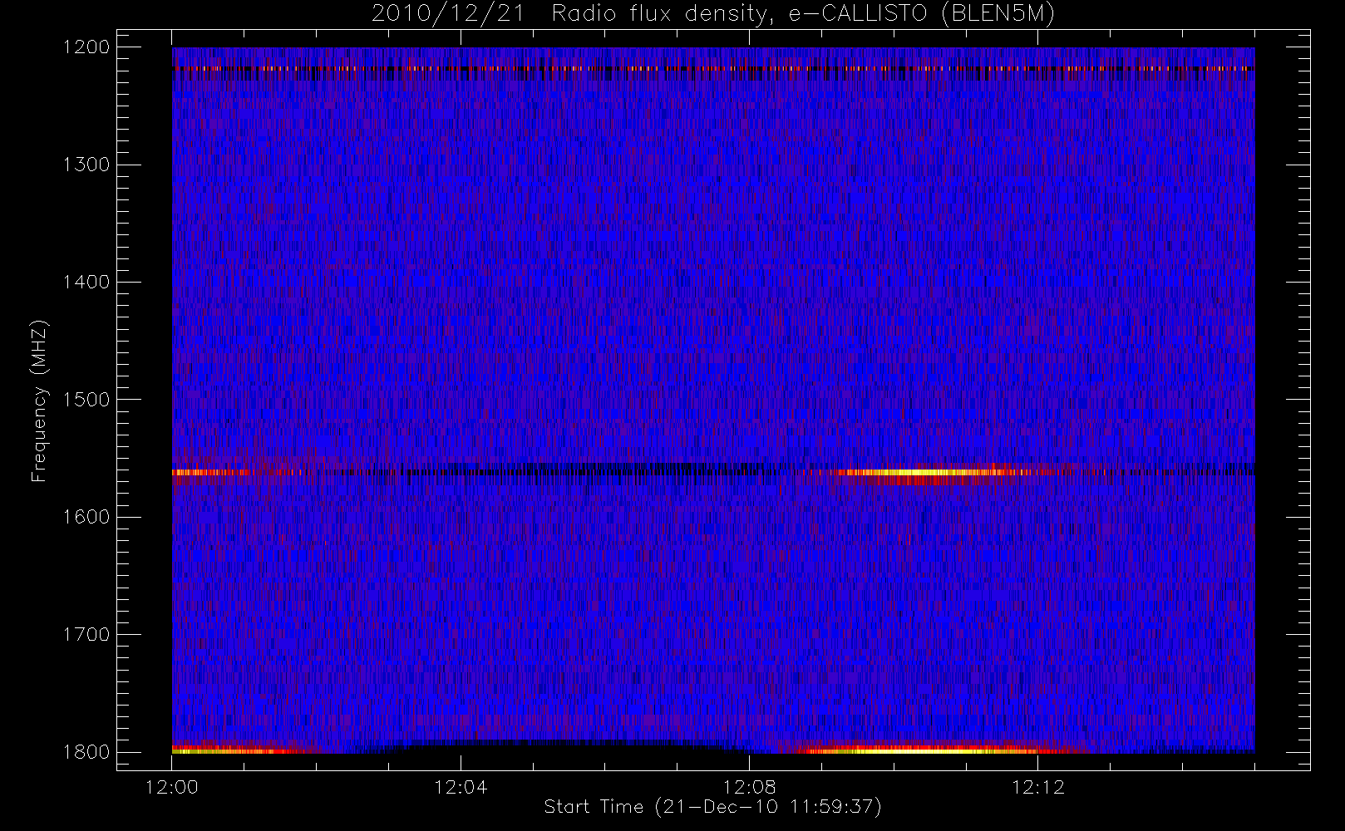Screen dimensions: 1345x831
Task: Click the 'Frequency (MHZ)' axis label
Action: [x=38, y=401]
